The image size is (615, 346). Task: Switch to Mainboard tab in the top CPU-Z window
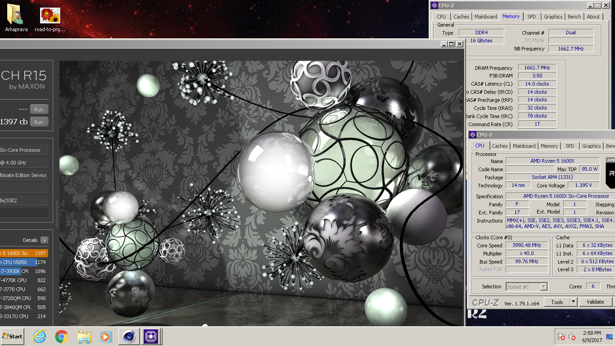(486, 17)
